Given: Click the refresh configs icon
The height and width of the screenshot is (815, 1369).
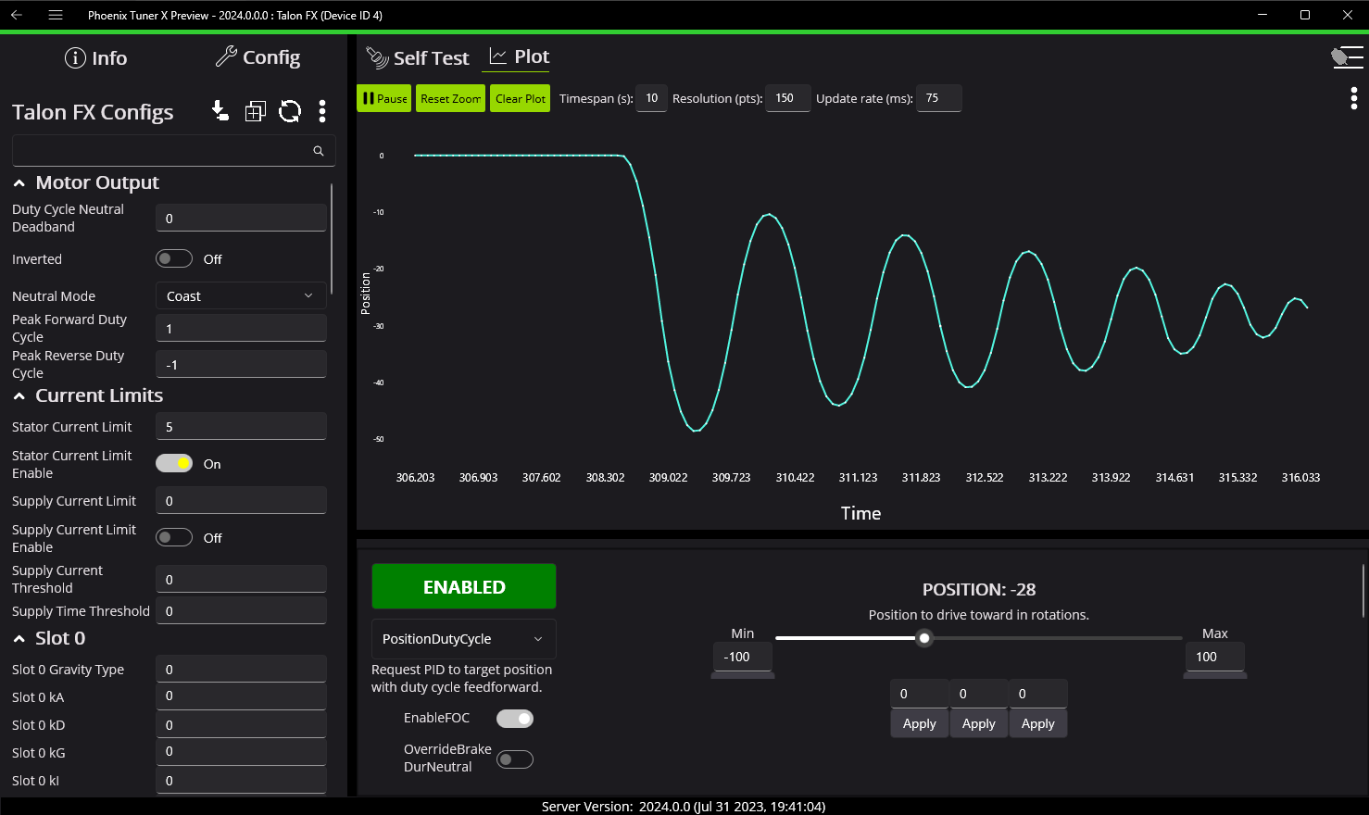Looking at the screenshot, I should pos(290,111).
